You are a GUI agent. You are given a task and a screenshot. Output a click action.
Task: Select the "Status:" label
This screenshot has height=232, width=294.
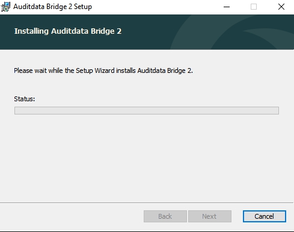click(25, 99)
